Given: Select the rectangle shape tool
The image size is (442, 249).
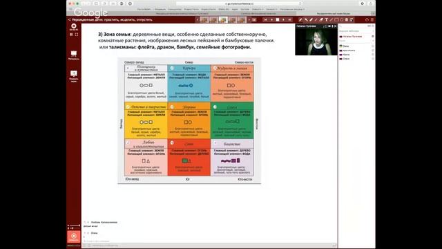Looking at the screenshot, I should (x=336, y=20).
